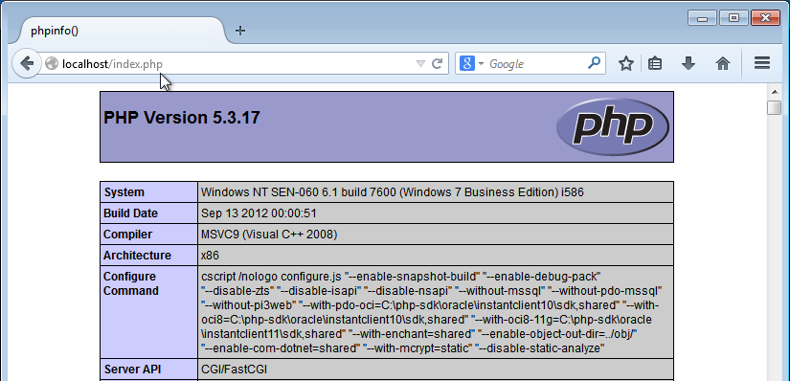
Task: Show bookmarks list icon
Action: pos(654,63)
